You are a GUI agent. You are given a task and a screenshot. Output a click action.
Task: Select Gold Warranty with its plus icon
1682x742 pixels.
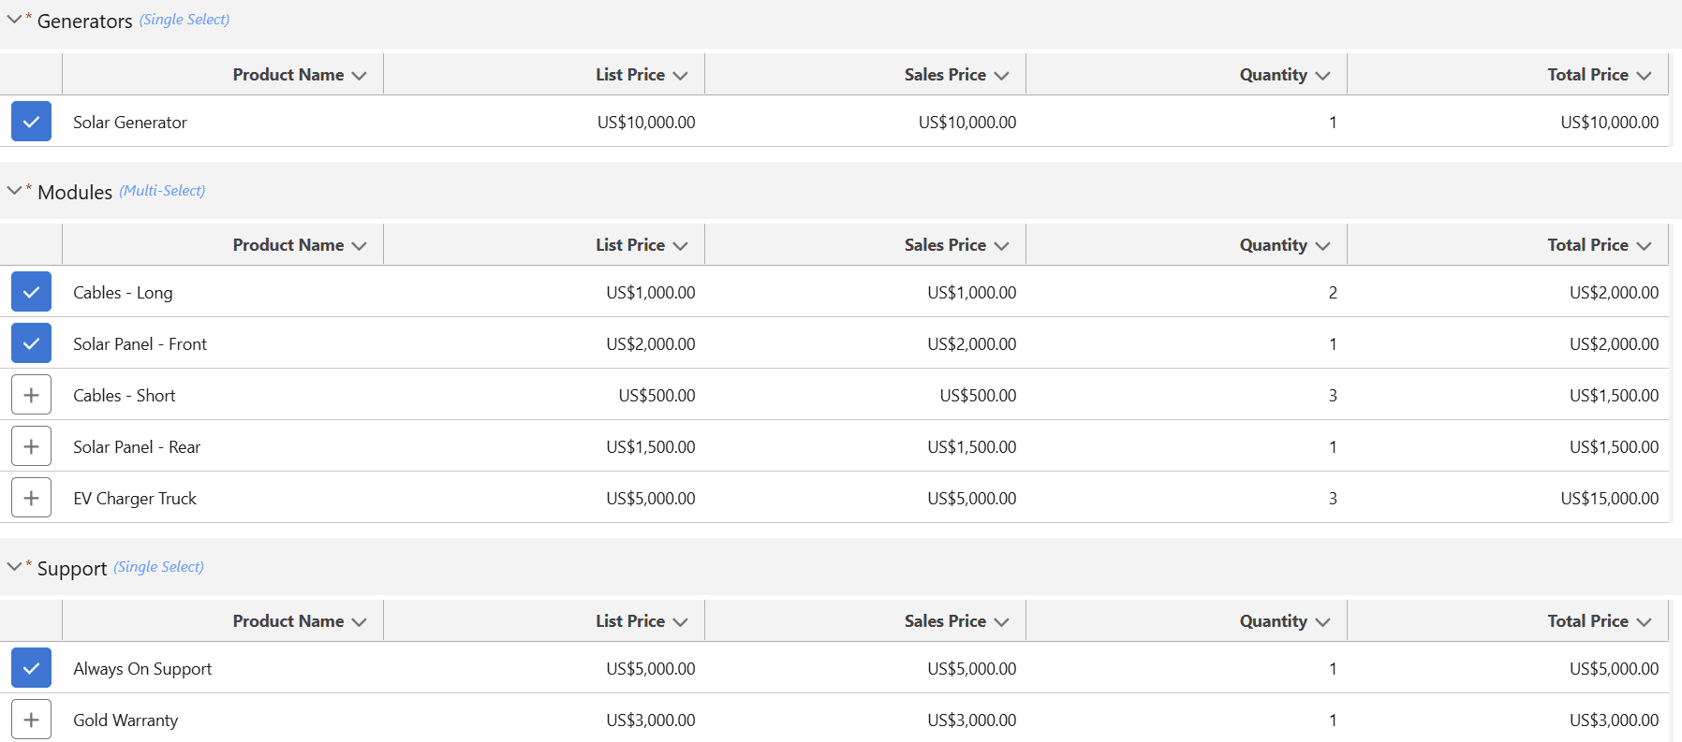tap(31, 720)
